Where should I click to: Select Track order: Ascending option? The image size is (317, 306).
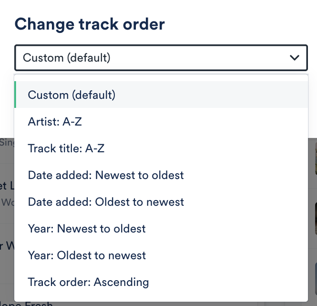coord(88,282)
